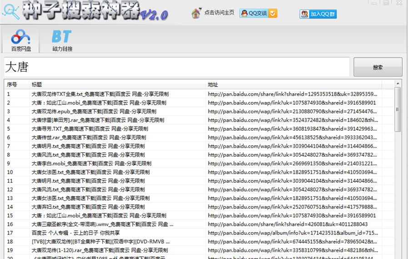Click the search input containing 大唐
409x259 pixels.
[177, 67]
